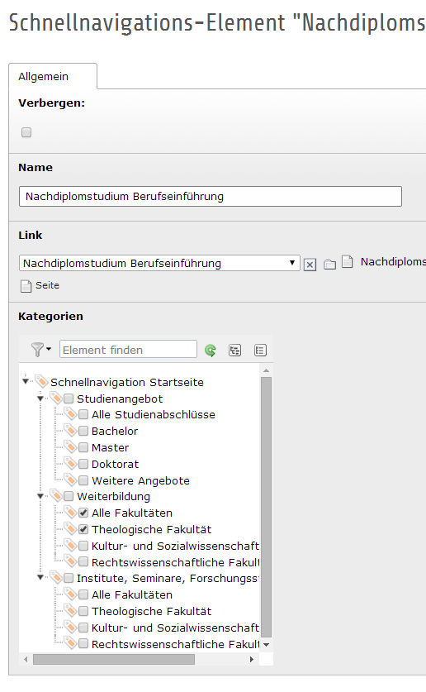Image resolution: width=426 pixels, height=692 pixels.
Task: Click the collapse all tree icon
Action: (260, 351)
